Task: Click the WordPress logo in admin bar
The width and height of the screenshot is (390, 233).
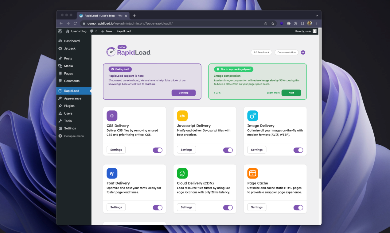Action: coord(60,31)
